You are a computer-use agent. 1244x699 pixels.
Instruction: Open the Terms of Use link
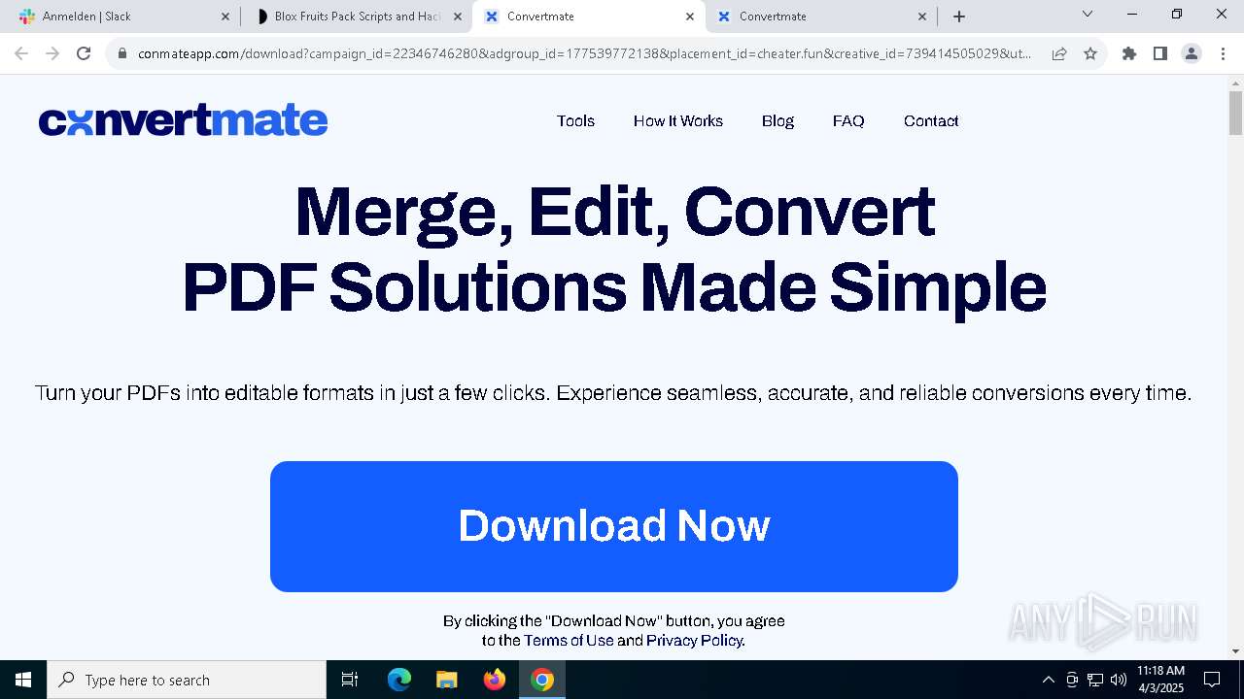pos(569,641)
